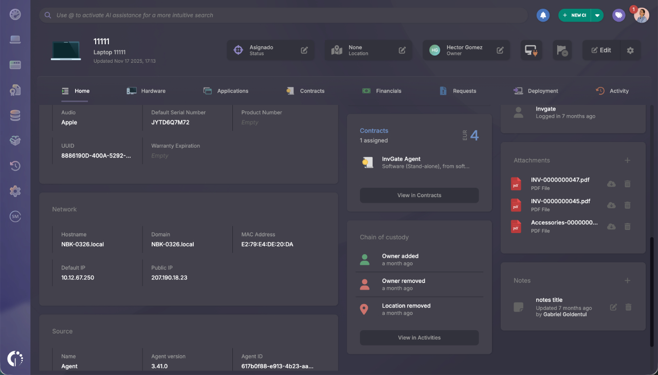Open notifications via the bell icon
This screenshot has width=658, height=375.
[543, 15]
